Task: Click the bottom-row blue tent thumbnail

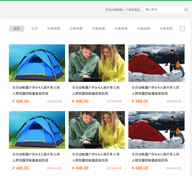Action: click(37, 130)
